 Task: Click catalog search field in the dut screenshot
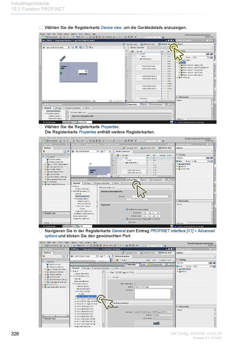click(191, 158)
